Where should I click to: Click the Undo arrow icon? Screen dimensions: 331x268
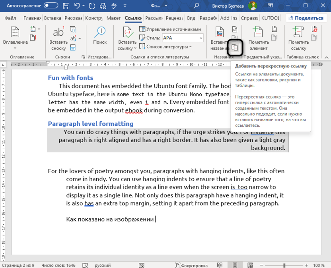(x=78, y=6)
